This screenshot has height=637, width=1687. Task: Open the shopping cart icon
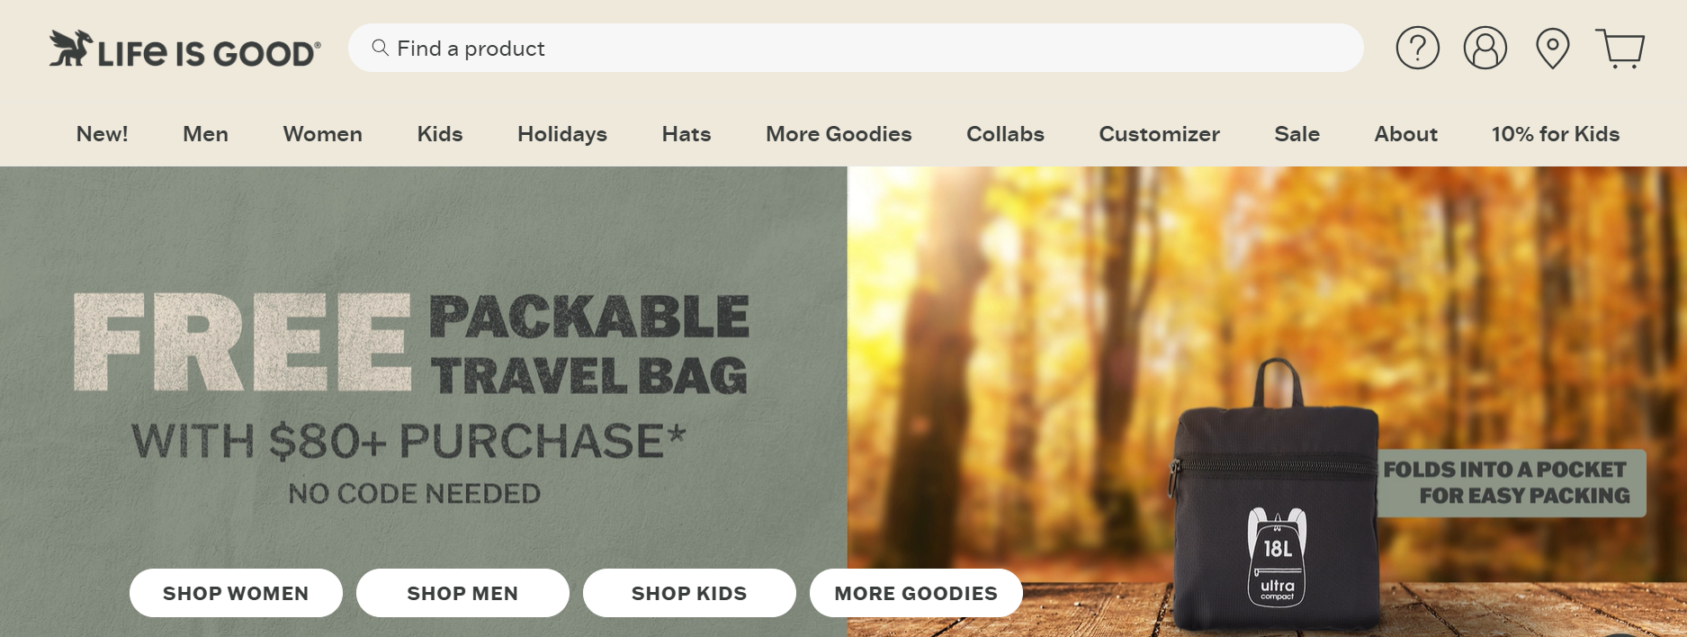coord(1620,48)
